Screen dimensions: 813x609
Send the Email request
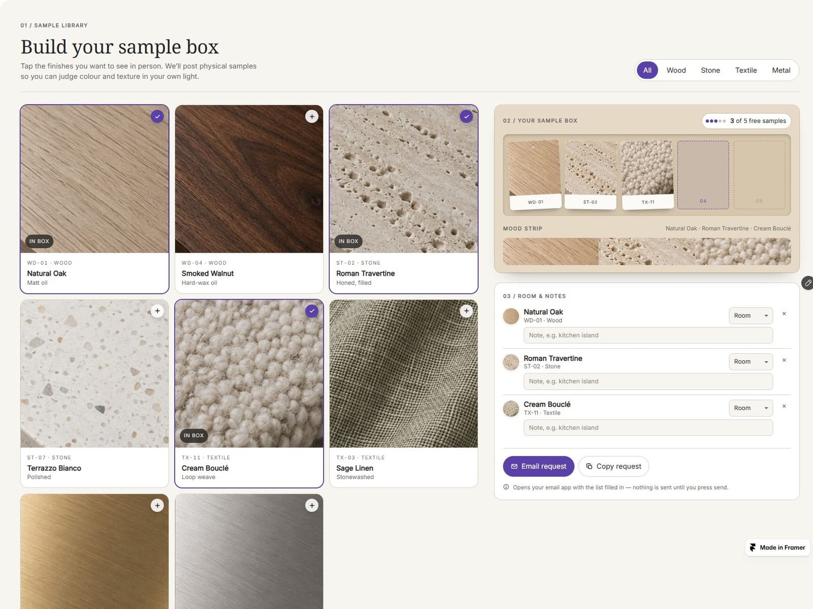point(539,466)
